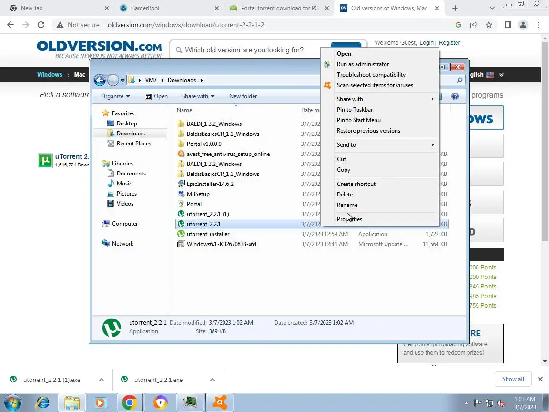This screenshot has width=549, height=412.
Task: Open a new Chrome tab
Action: coord(455,8)
